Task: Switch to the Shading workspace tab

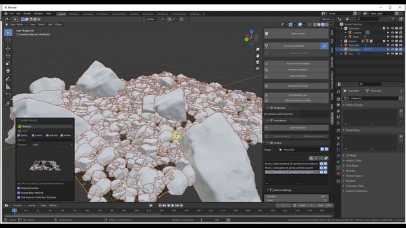Action: point(134,14)
